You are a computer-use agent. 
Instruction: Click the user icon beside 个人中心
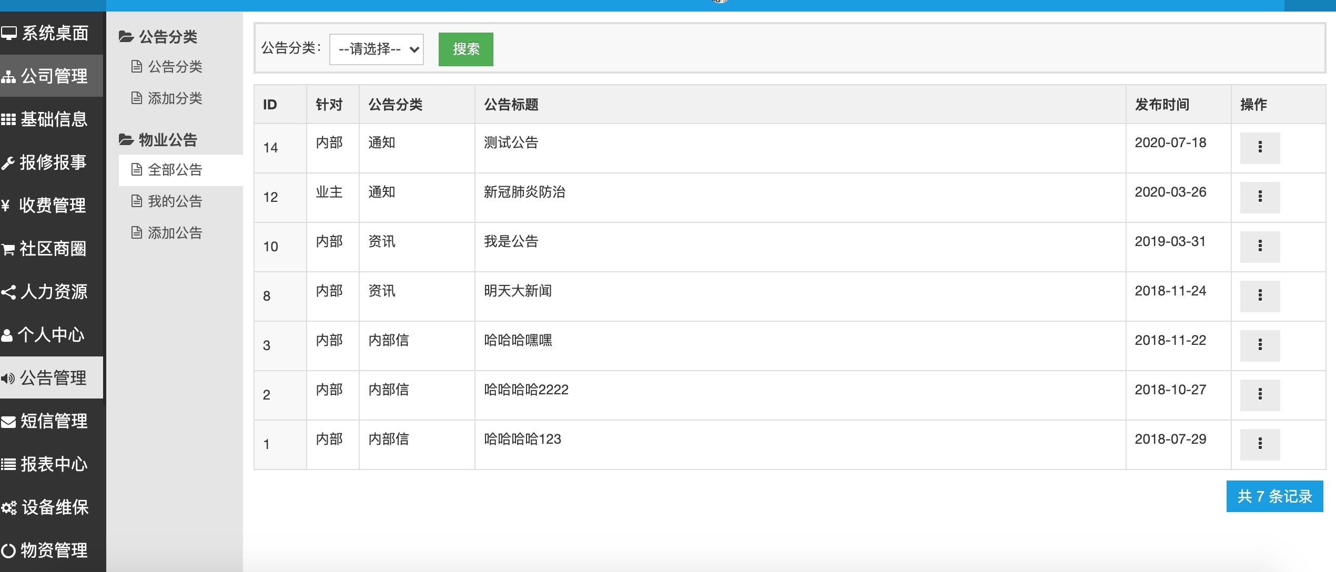[7, 335]
